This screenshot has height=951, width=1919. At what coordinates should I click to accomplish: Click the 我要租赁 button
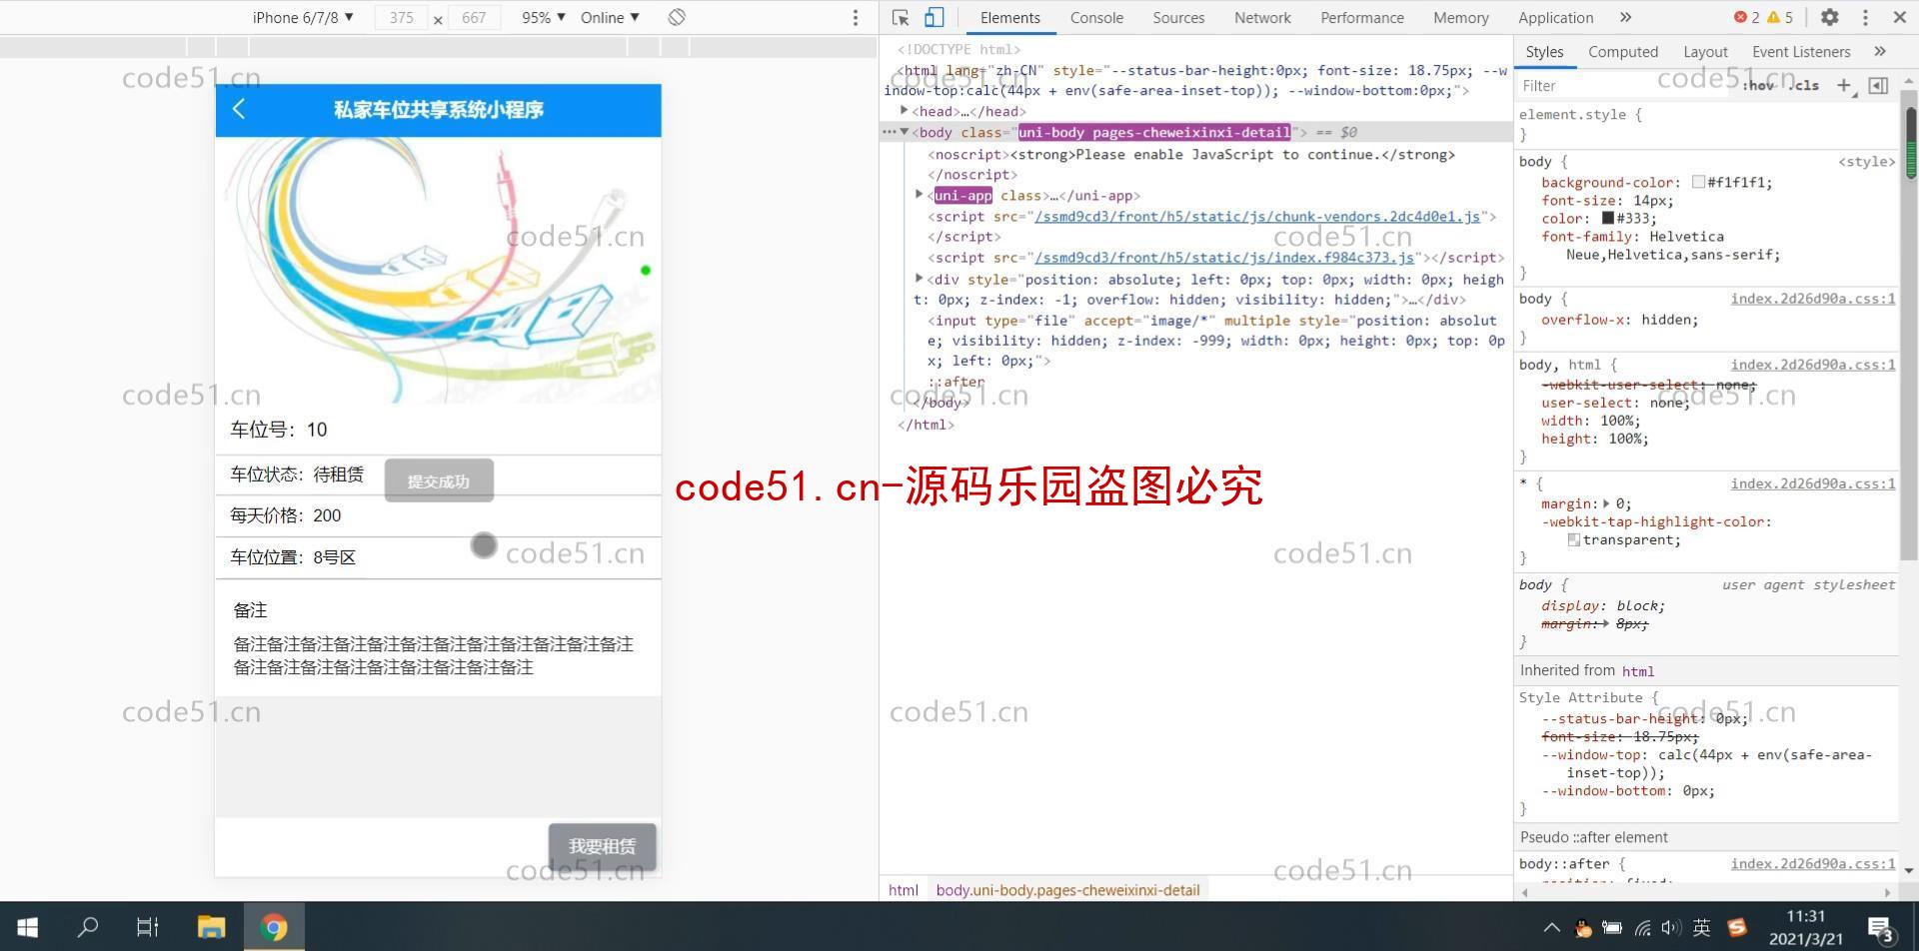[x=602, y=846]
